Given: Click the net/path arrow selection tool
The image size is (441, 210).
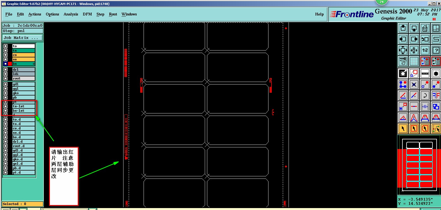Looking at the screenshot, I should click(x=436, y=129).
